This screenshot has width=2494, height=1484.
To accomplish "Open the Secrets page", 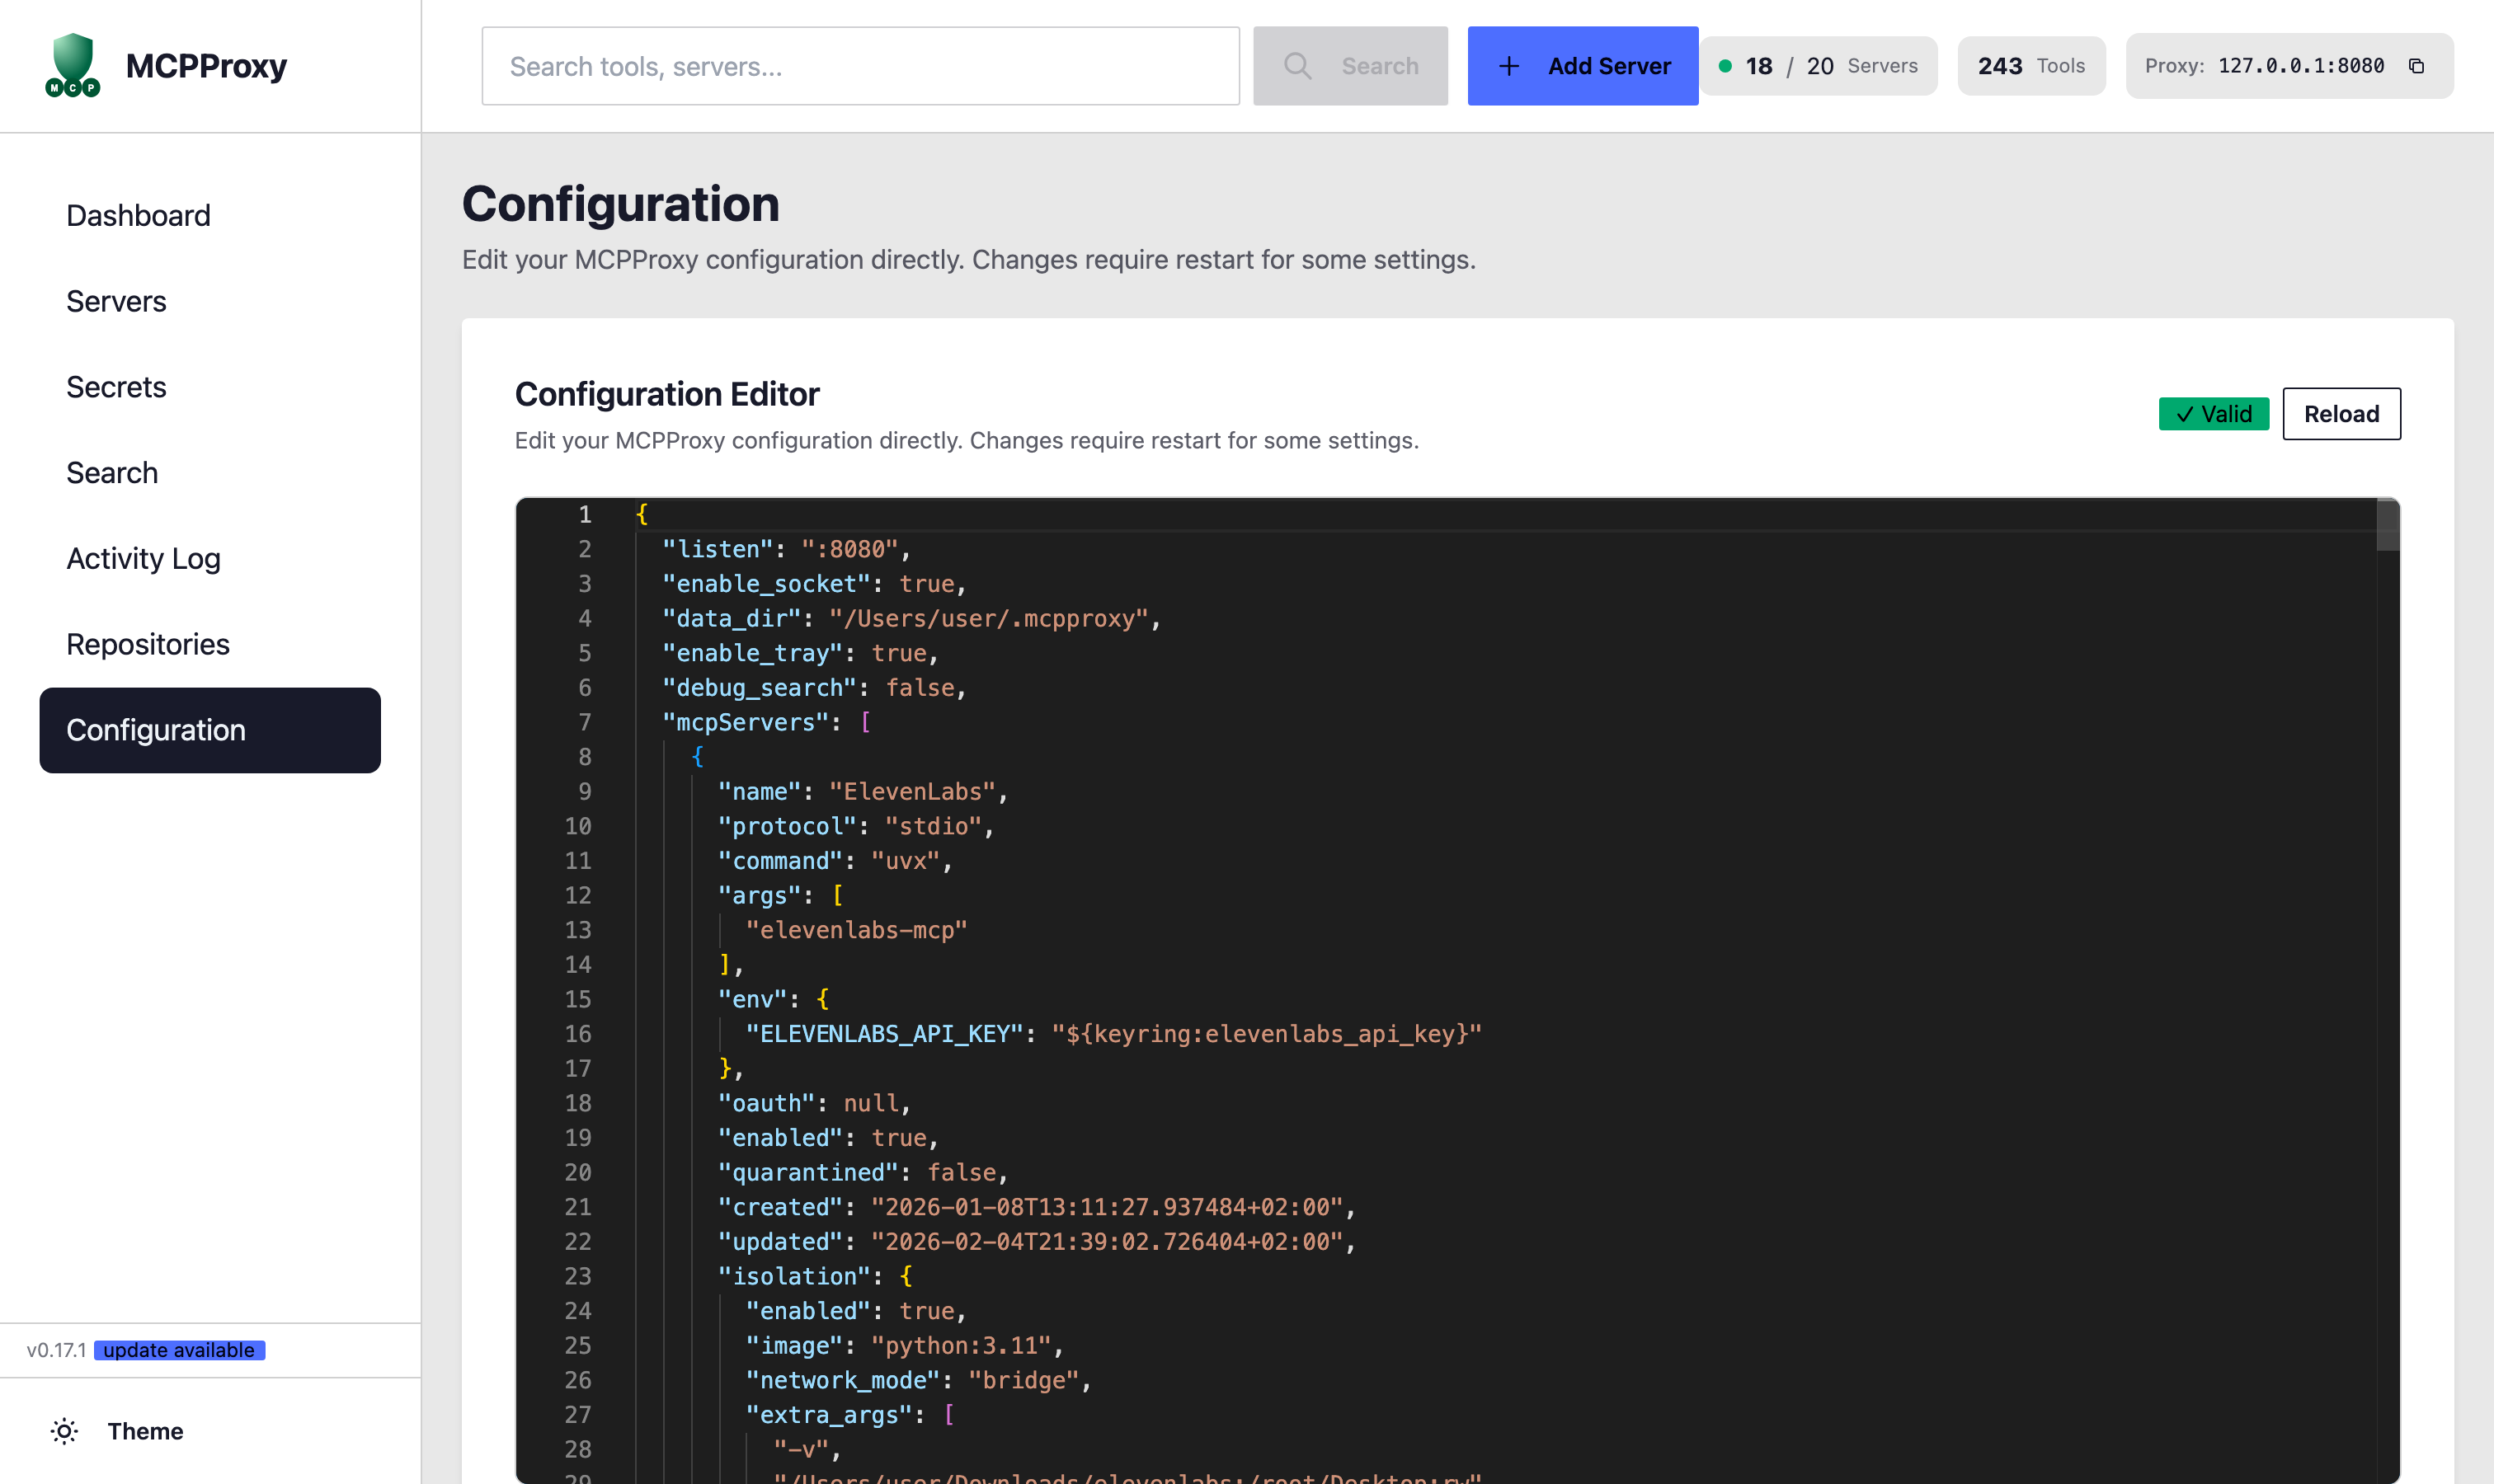I will (116, 387).
